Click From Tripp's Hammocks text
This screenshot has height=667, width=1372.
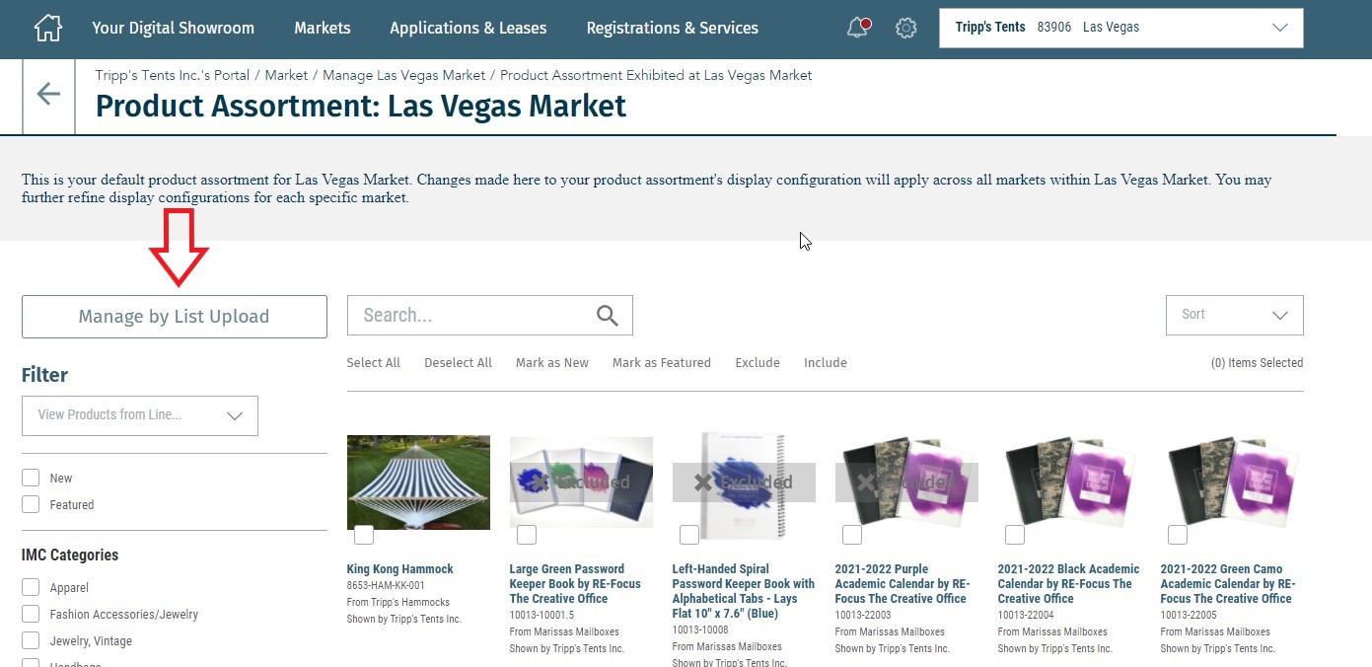click(x=398, y=602)
